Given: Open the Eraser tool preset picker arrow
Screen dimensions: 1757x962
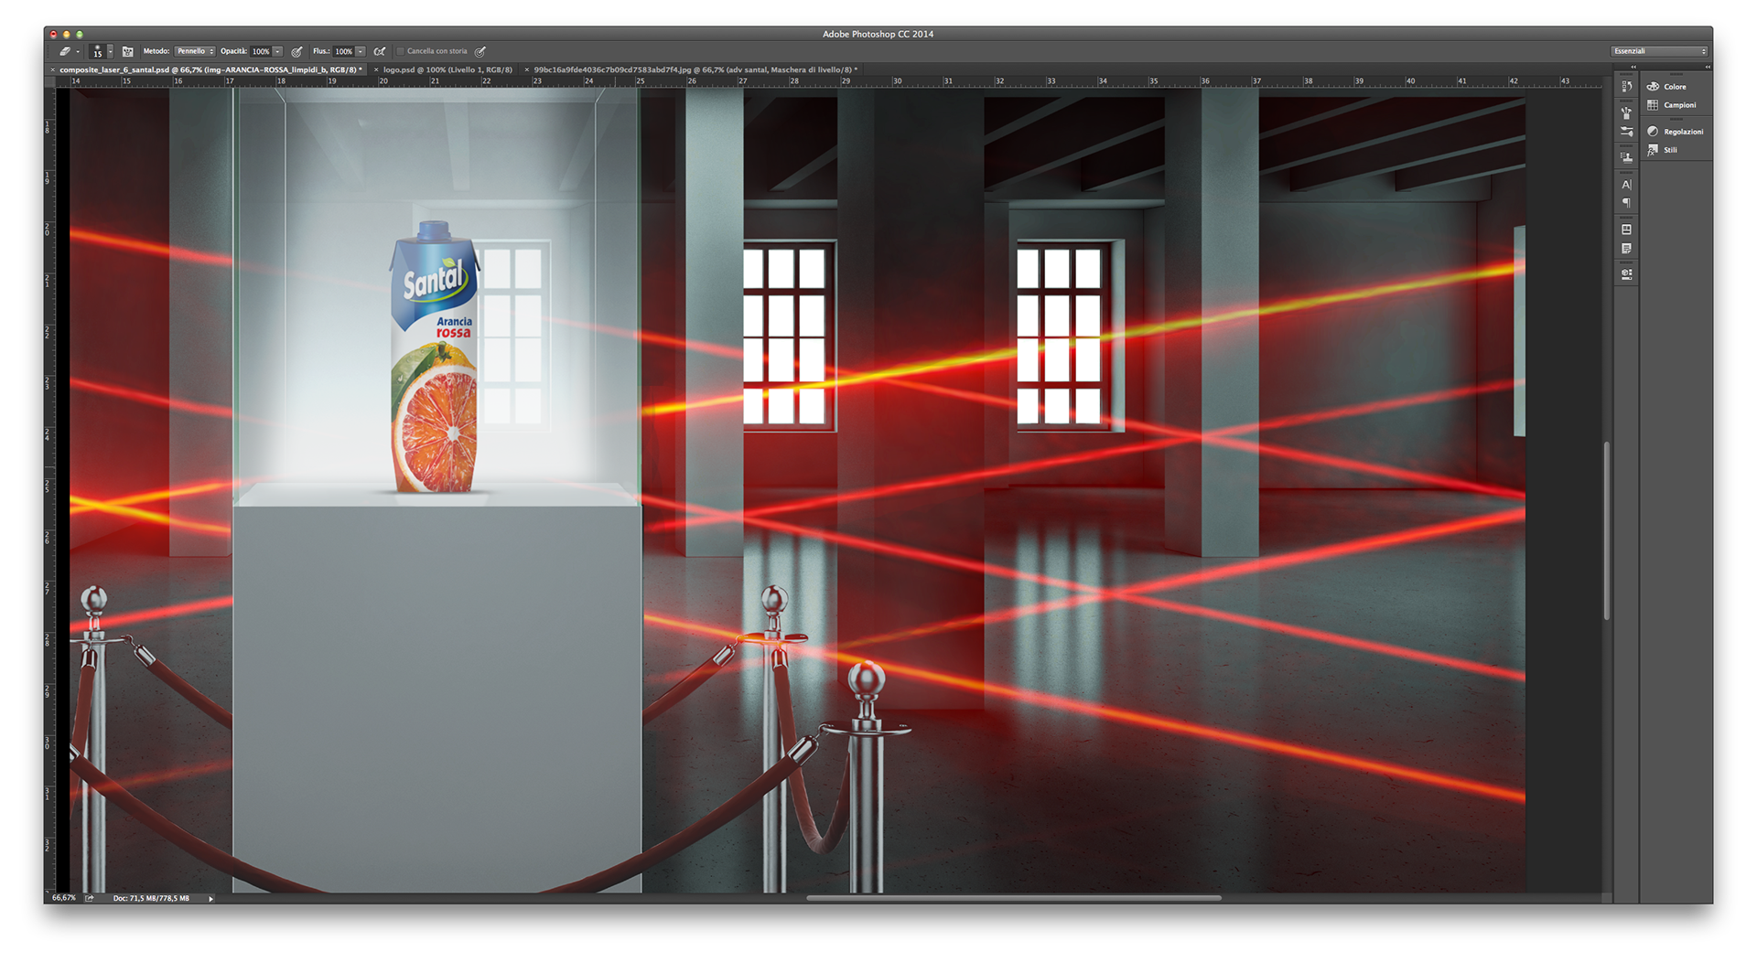Looking at the screenshot, I should click(x=78, y=52).
